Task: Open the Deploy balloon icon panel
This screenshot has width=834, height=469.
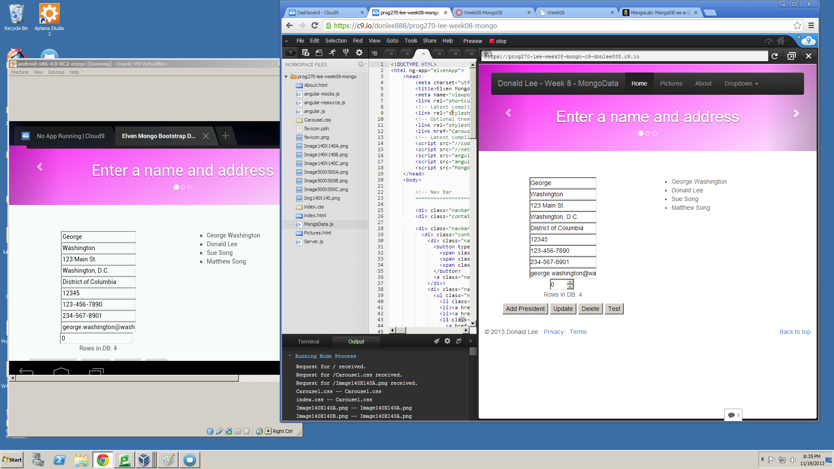Action: pyautogui.click(x=346, y=53)
